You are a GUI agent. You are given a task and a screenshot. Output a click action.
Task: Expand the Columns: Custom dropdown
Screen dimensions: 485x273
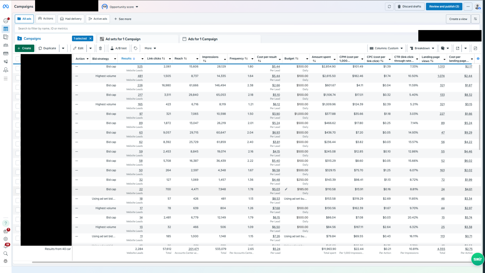point(386,48)
